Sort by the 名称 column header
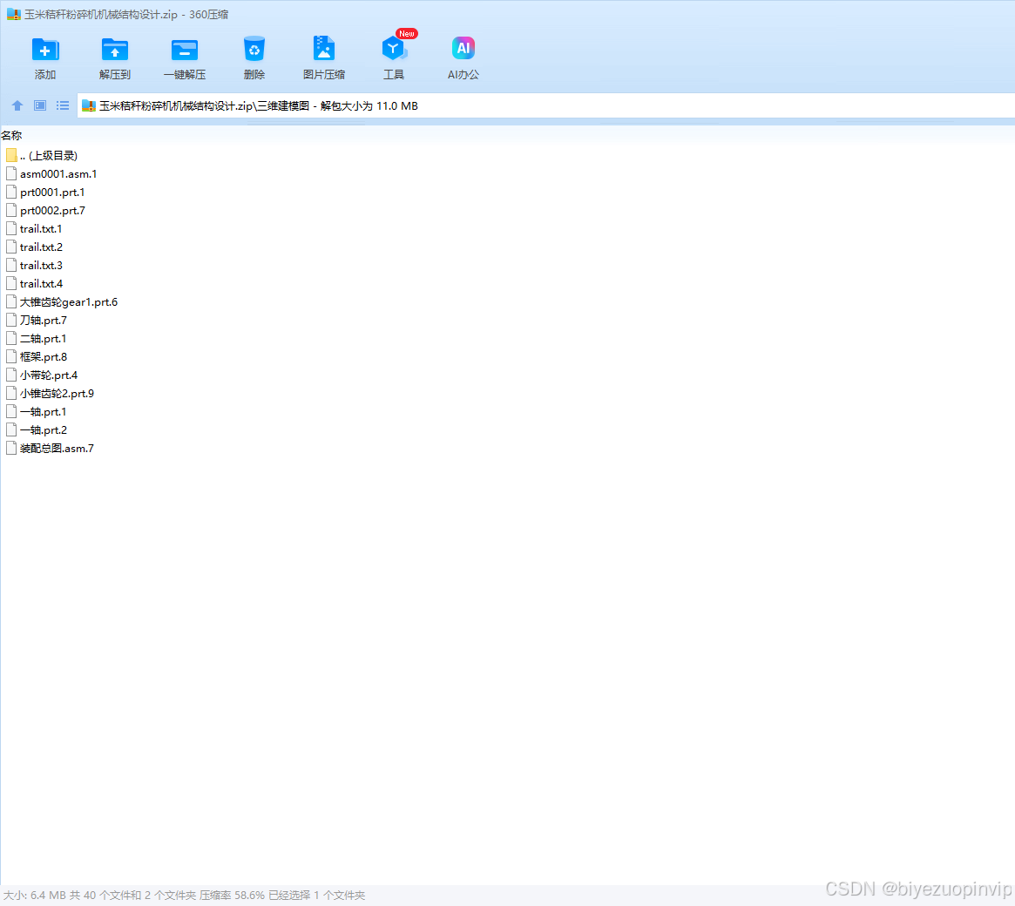The height and width of the screenshot is (906, 1015). click(11, 135)
